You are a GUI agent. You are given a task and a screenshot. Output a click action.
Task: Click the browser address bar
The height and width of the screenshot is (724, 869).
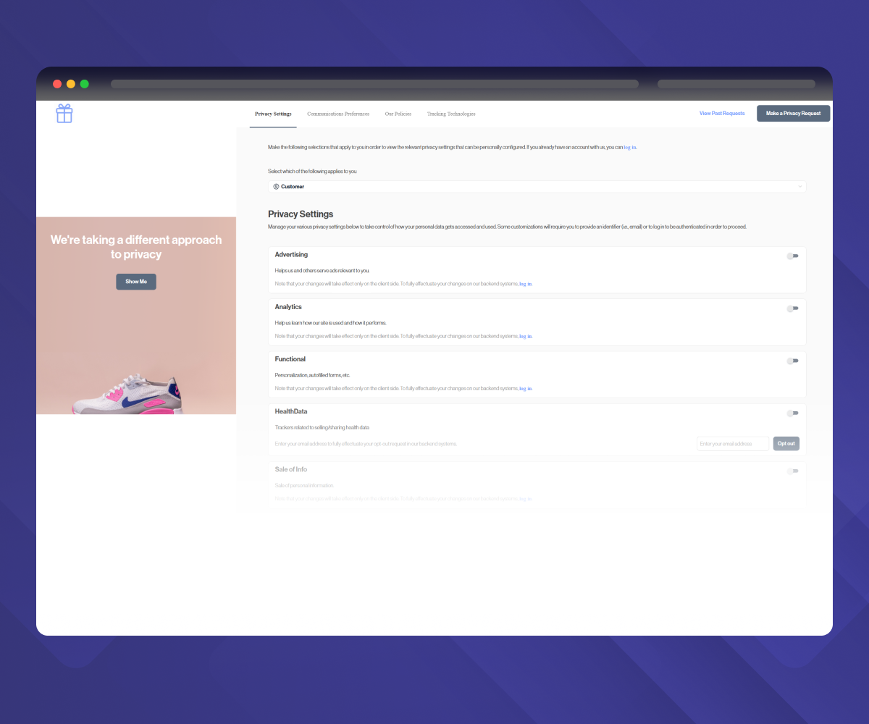click(x=374, y=84)
